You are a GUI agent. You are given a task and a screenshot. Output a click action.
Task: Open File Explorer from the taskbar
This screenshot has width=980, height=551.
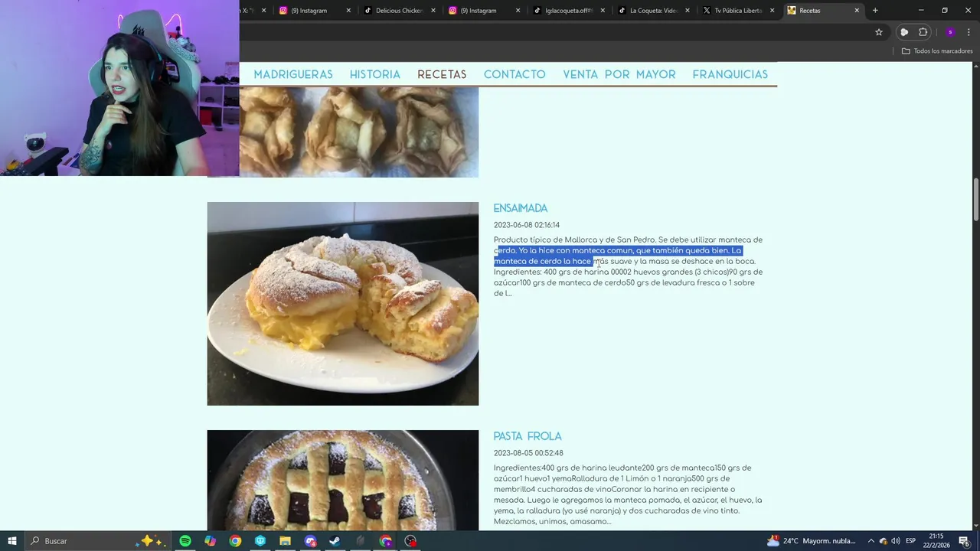(286, 541)
